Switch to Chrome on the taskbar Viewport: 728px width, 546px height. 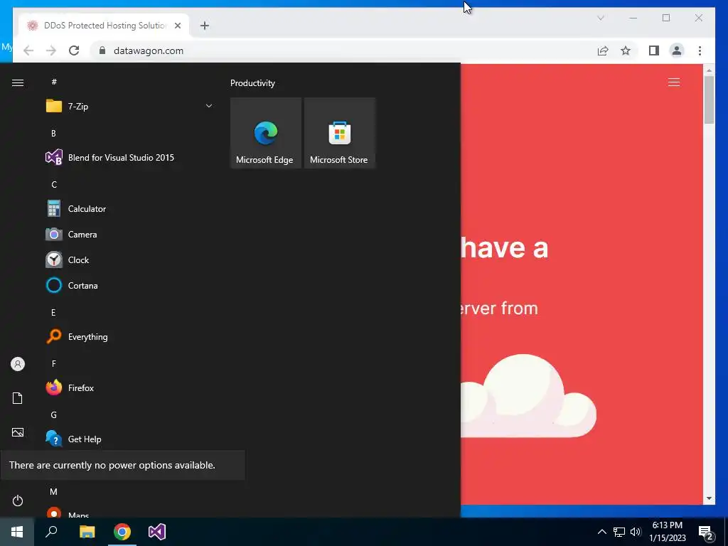122,532
